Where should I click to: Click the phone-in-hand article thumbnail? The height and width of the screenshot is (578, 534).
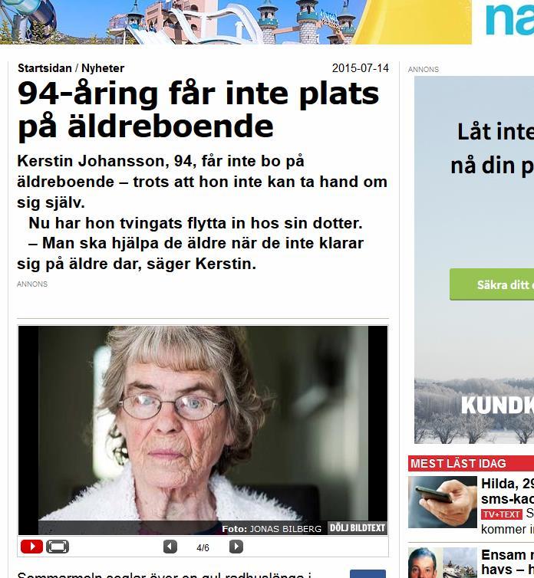click(443, 502)
